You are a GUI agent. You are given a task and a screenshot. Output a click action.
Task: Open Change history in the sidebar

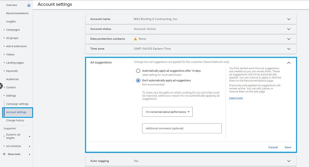point(15,120)
